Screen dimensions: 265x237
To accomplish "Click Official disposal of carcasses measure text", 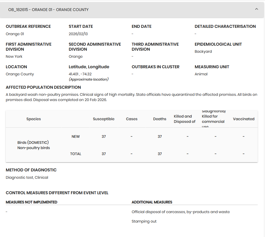I will click(181, 212).
